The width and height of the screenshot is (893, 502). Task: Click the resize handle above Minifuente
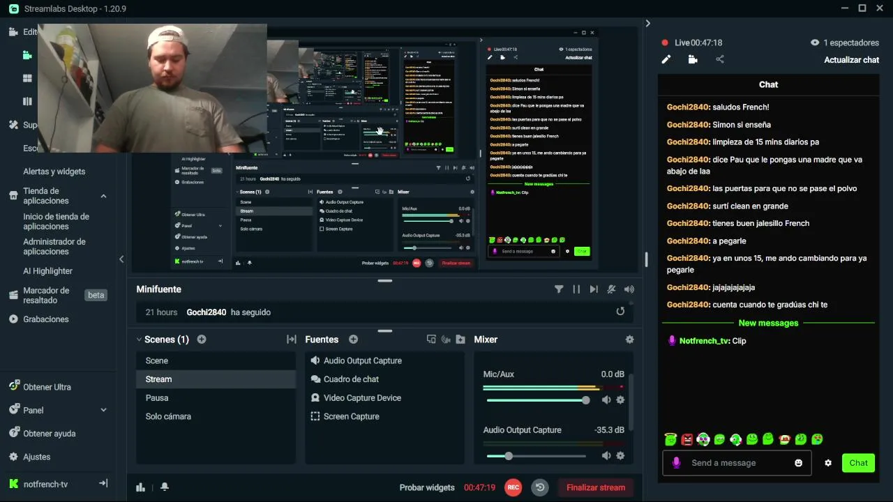(x=384, y=280)
